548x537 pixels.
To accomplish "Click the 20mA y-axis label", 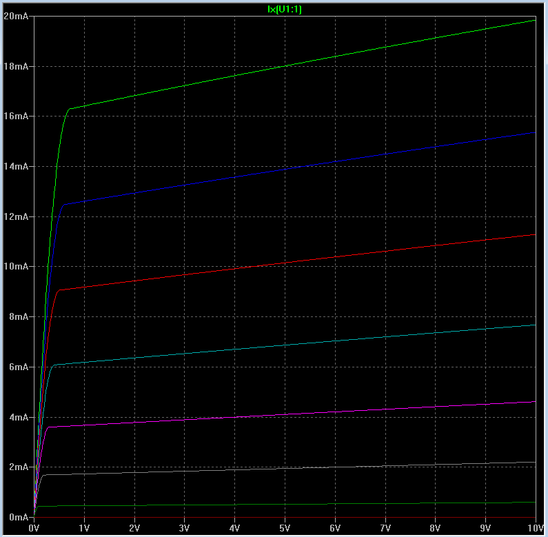I will point(16,16).
